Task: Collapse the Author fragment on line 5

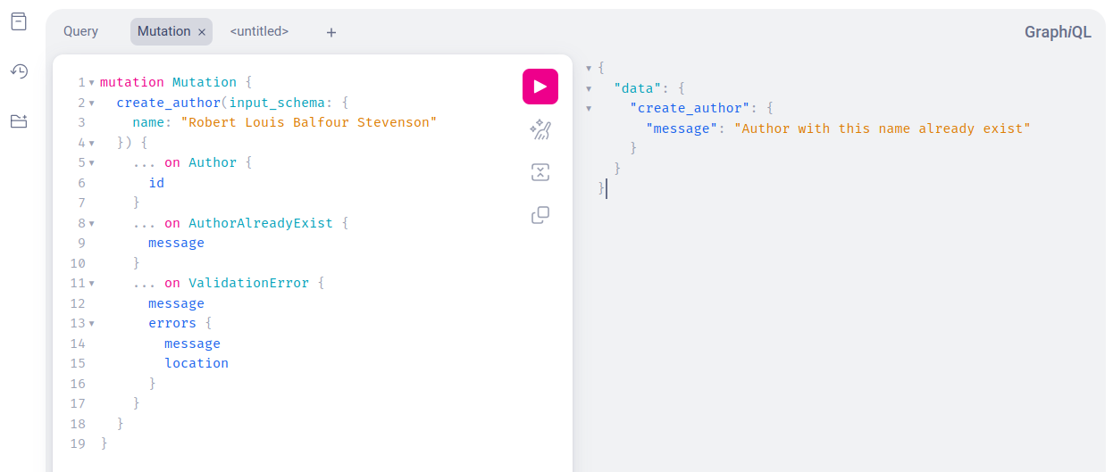Action: point(92,162)
